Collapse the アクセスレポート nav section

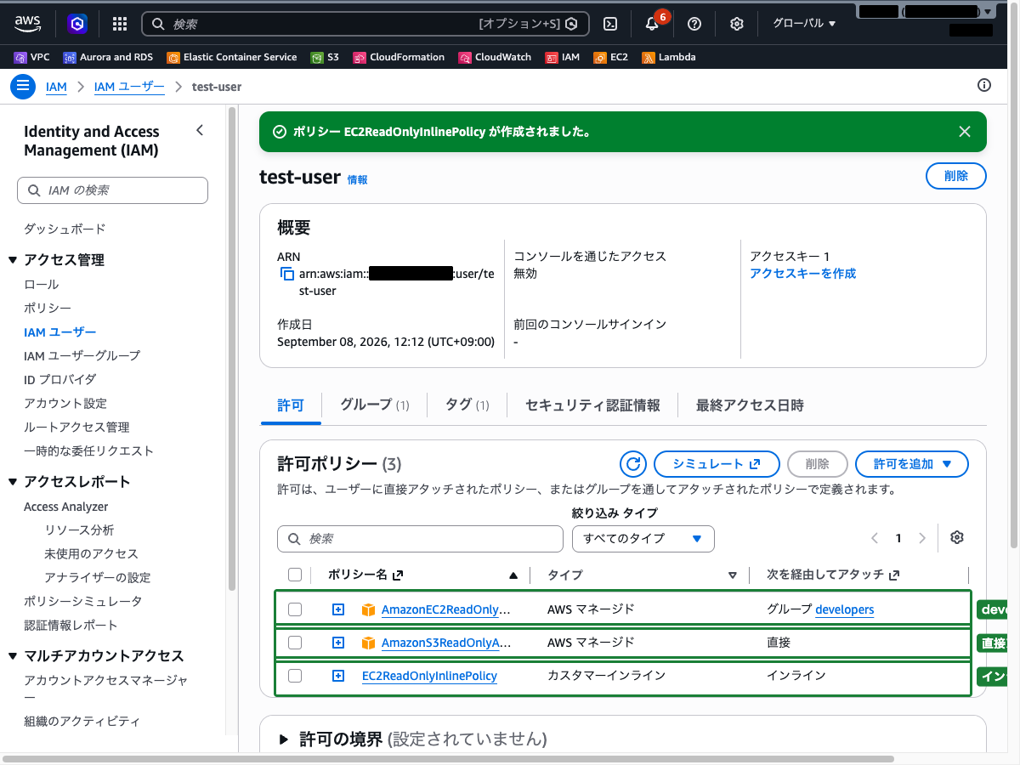click(13, 482)
